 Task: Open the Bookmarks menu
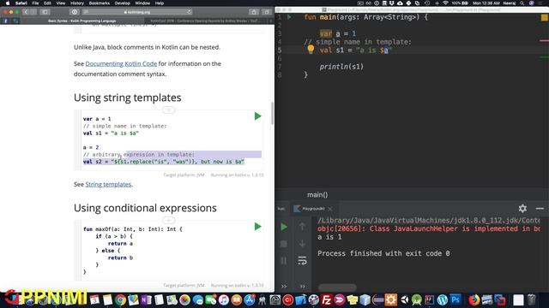[x=100, y=3]
